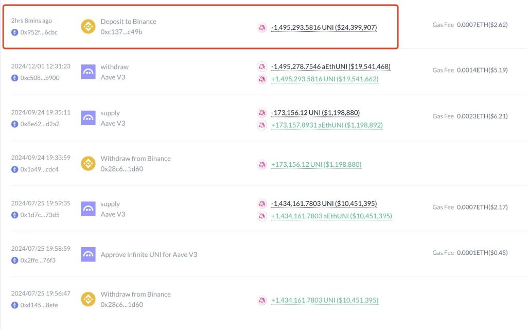Viewport: 527px width, 329px height.
Task: Click the Binance icon on the 2024/09/24 19:33:59 withdraw row
Action: [88, 164]
